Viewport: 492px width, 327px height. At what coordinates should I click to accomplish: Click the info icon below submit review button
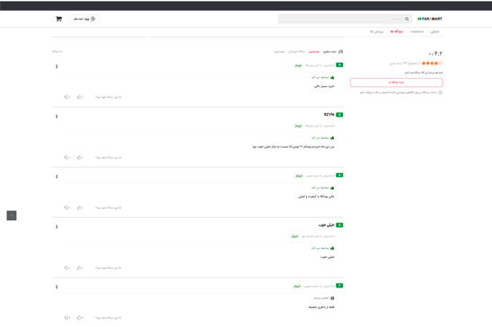(x=440, y=92)
